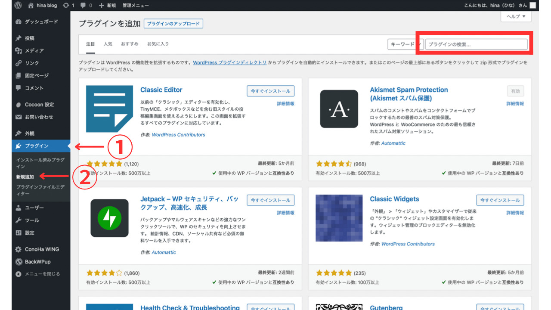Install Jetpack with 今すぐインストール
The width and height of the screenshot is (551, 310).
(x=271, y=200)
